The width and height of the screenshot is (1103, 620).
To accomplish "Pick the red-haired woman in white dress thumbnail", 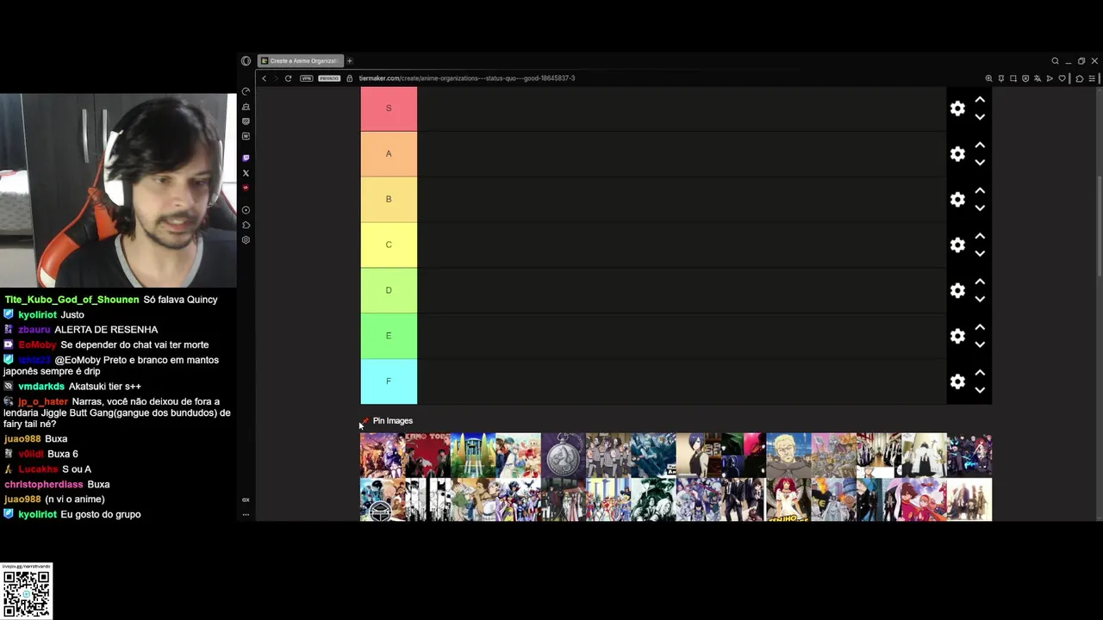I will click(788, 500).
